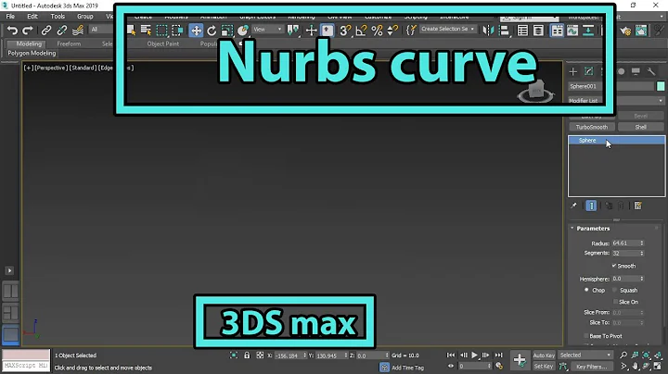The image size is (668, 374).
Task: Activate the Select and Scale tool
Action: point(227,31)
